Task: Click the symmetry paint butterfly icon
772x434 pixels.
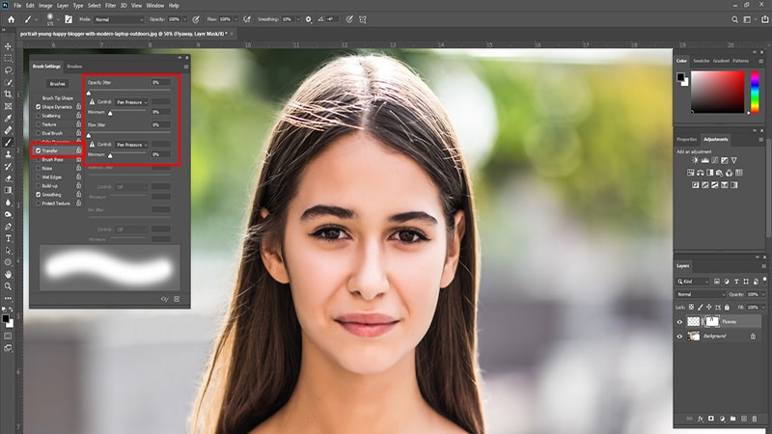Action: tap(363, 19)
